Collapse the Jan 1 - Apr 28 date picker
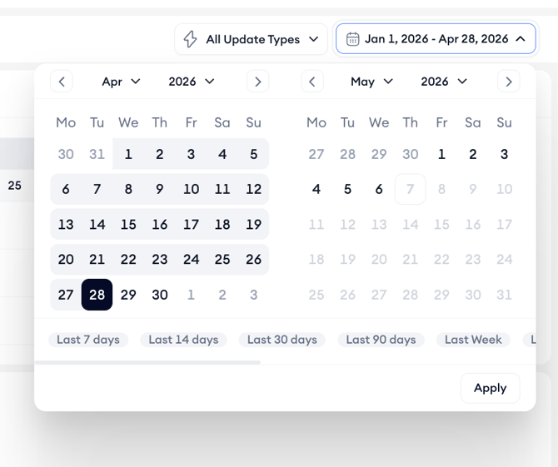Screen dimensions: 558x467 [436, 39]
